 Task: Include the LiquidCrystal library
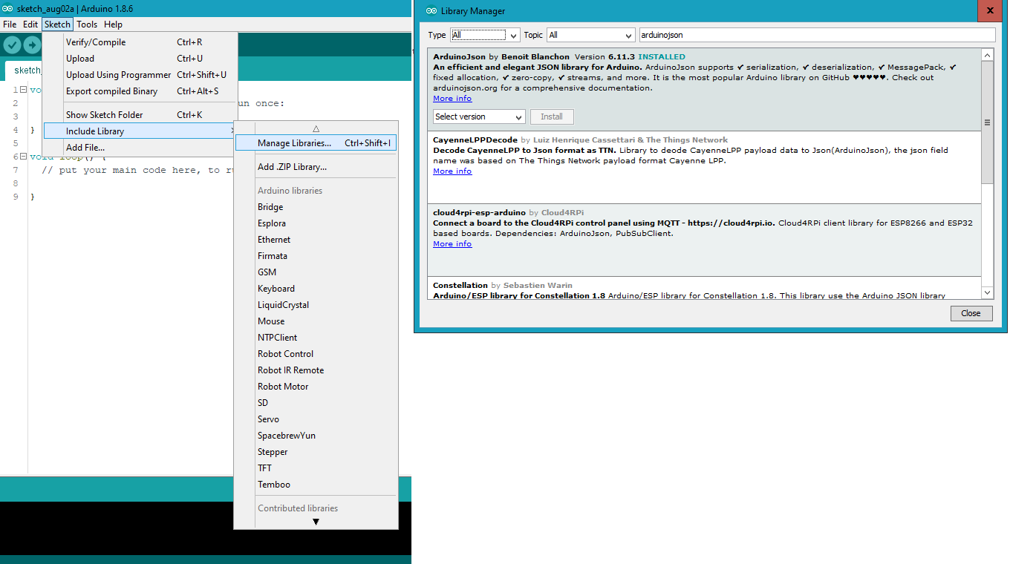coord(316,305)
